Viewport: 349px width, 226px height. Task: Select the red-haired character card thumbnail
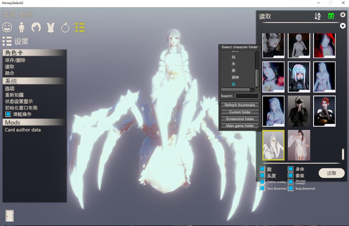(x=324, y=111)
